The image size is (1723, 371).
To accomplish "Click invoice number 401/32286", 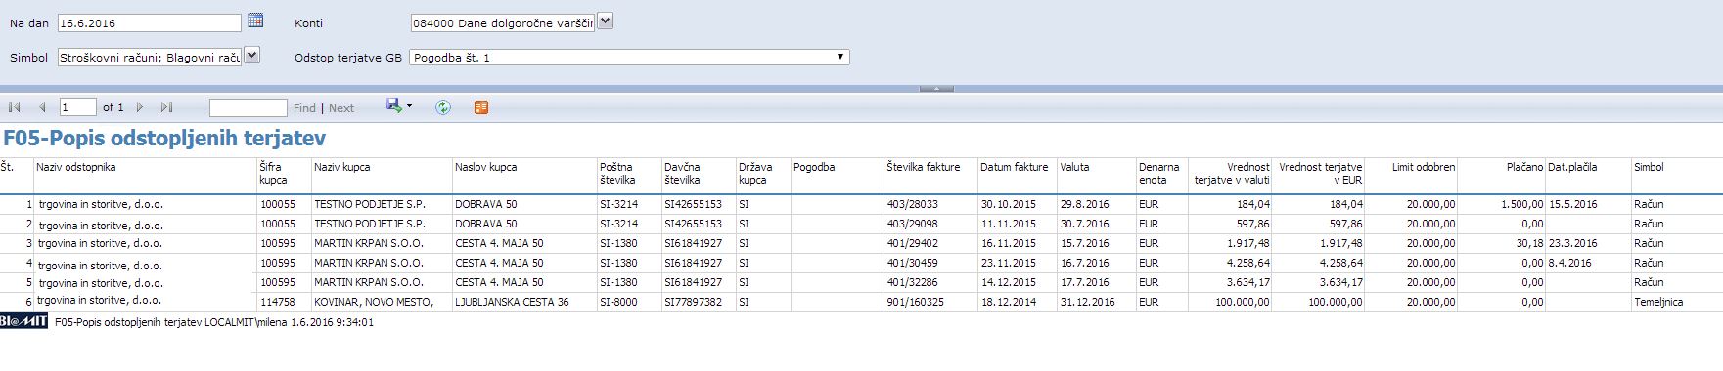I will click(x=912, y=282).
